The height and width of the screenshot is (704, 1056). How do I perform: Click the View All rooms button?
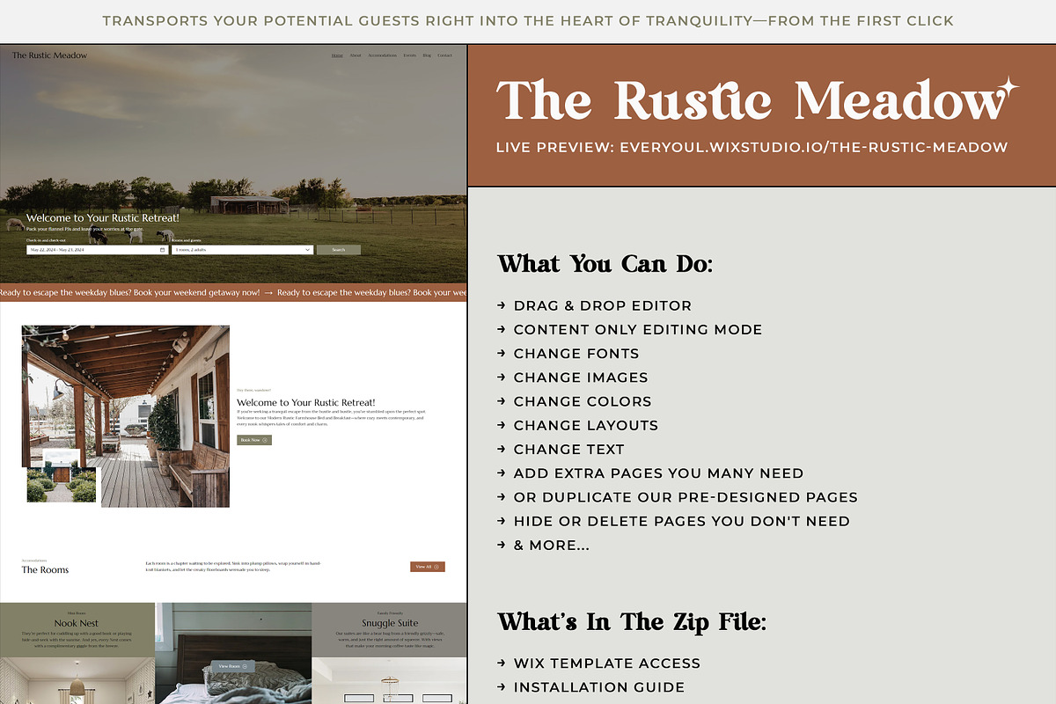(428, 567)
